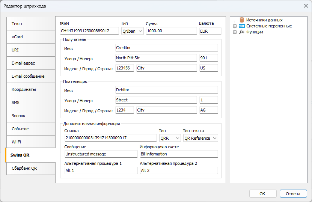Click the IBAN input field
Image resolution: width=312 pixels, height=202 pixels.
click(89, 31)
